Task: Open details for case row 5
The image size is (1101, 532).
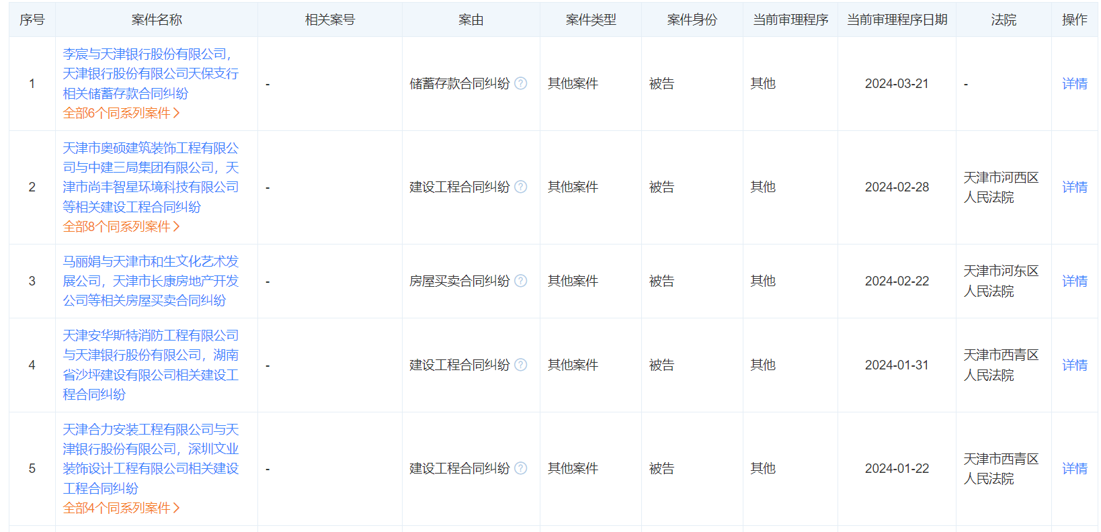Action: pos(1075,468)
